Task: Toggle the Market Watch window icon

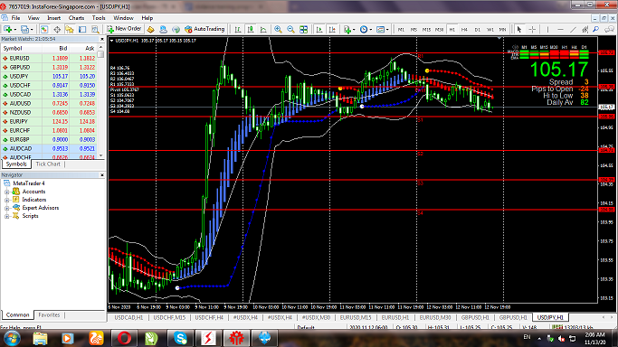Action: point(44,29)
